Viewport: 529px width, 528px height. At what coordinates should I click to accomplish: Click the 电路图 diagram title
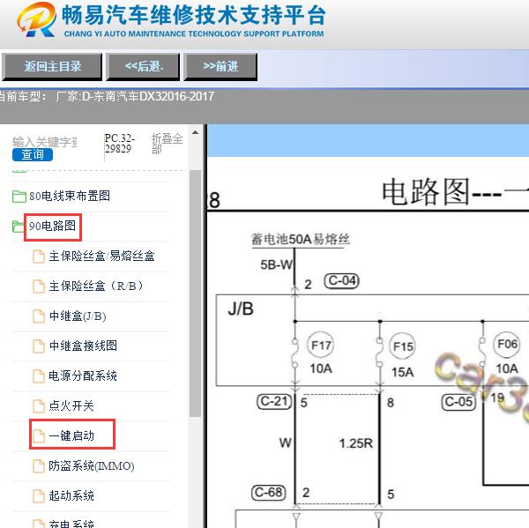(x=426, y=193)
